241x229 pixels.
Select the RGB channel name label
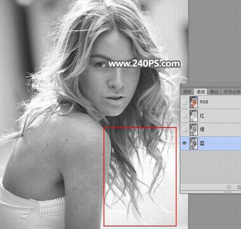point(204,102)
